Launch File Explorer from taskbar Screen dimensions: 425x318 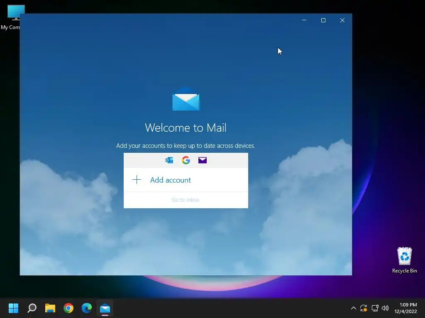(x=50, y=308)
